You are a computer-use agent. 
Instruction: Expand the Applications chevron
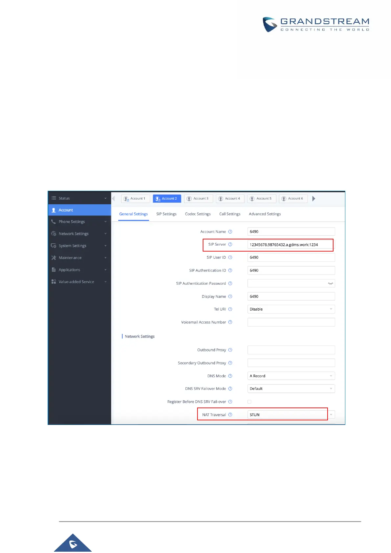click(x=105, y=270)
